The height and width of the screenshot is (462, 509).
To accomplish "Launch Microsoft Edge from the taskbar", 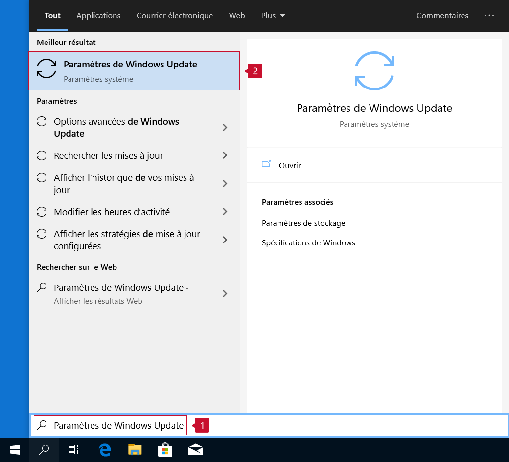I will (x=105, y=450).
